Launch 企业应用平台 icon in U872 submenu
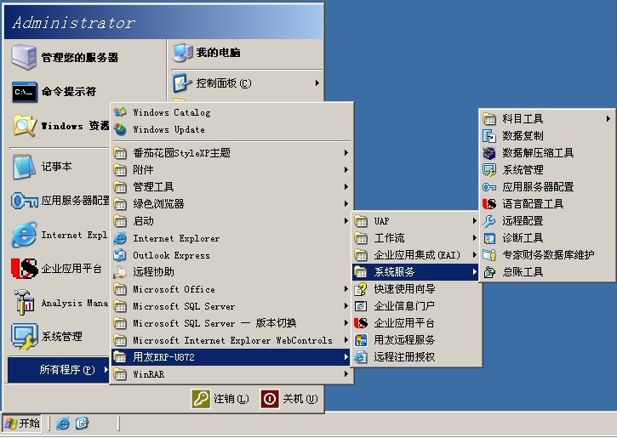The image size is (617, 438). 361,323
